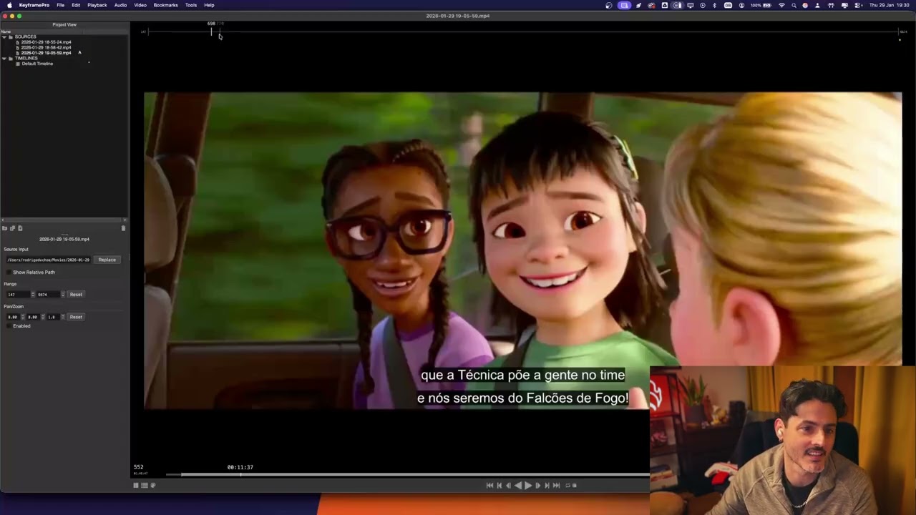Jump to the first frame of playback

[x=489, y=485]
